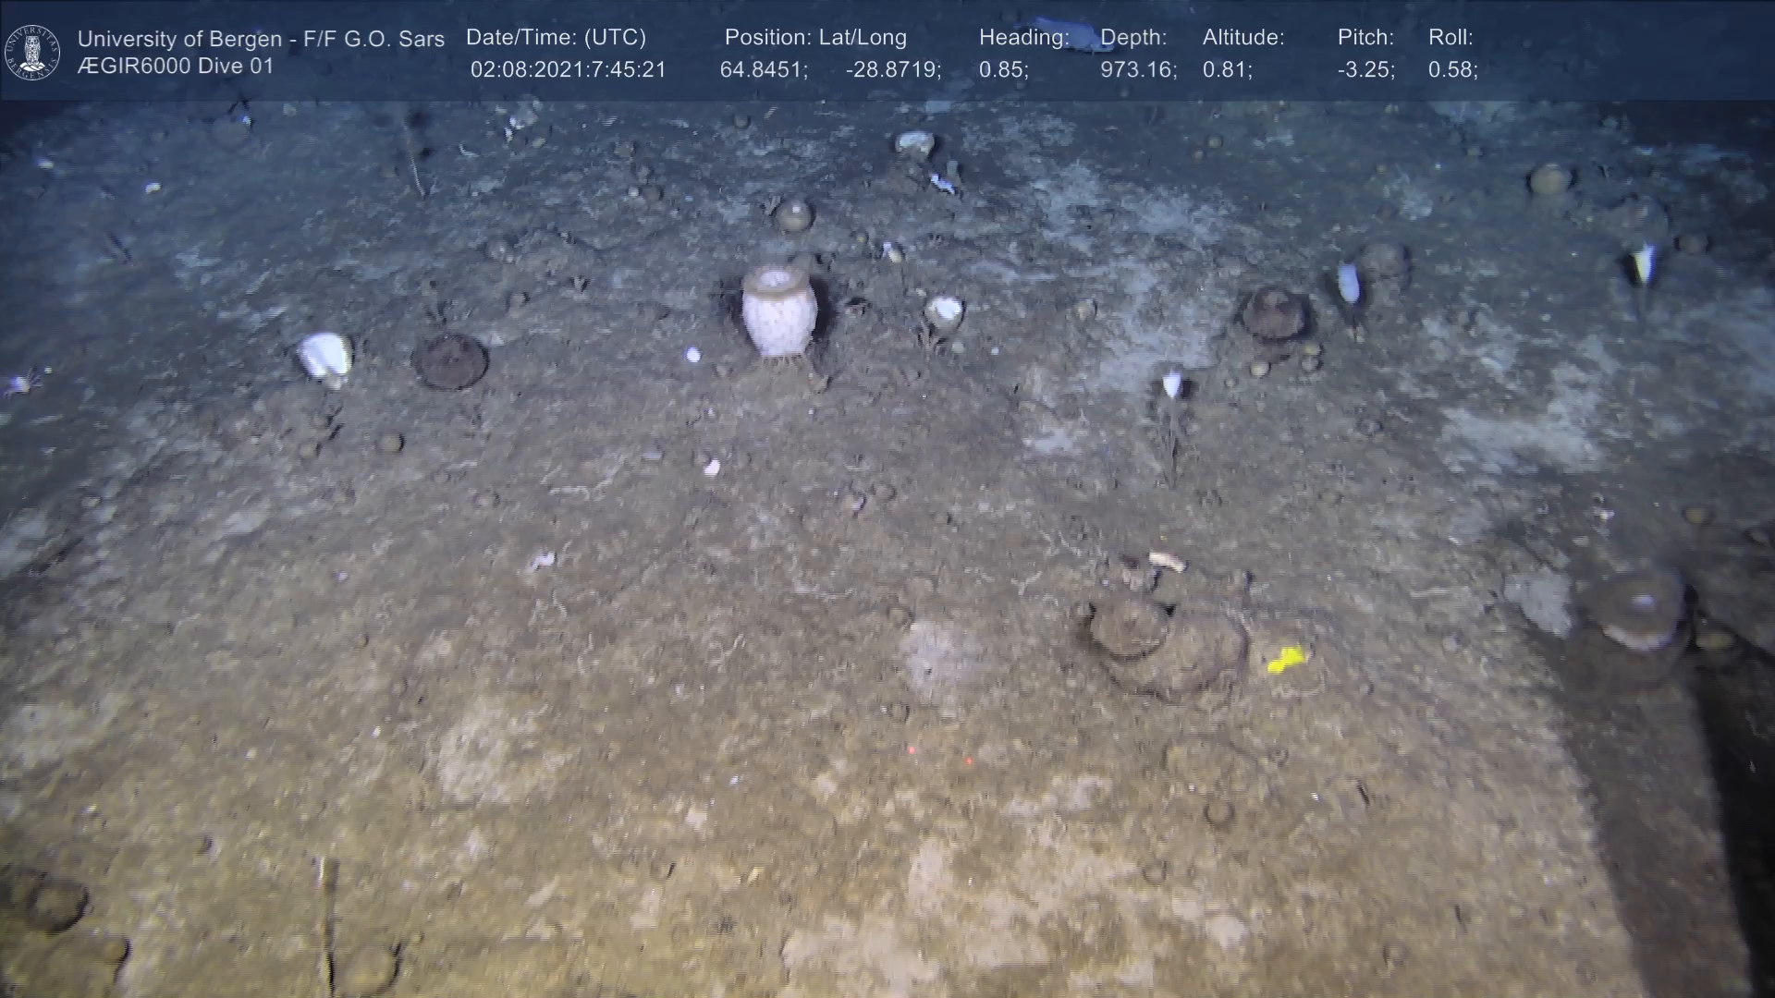Click the Heading label in overlay
Viewport: 1775px width, 998px height.
point(1023,38)
